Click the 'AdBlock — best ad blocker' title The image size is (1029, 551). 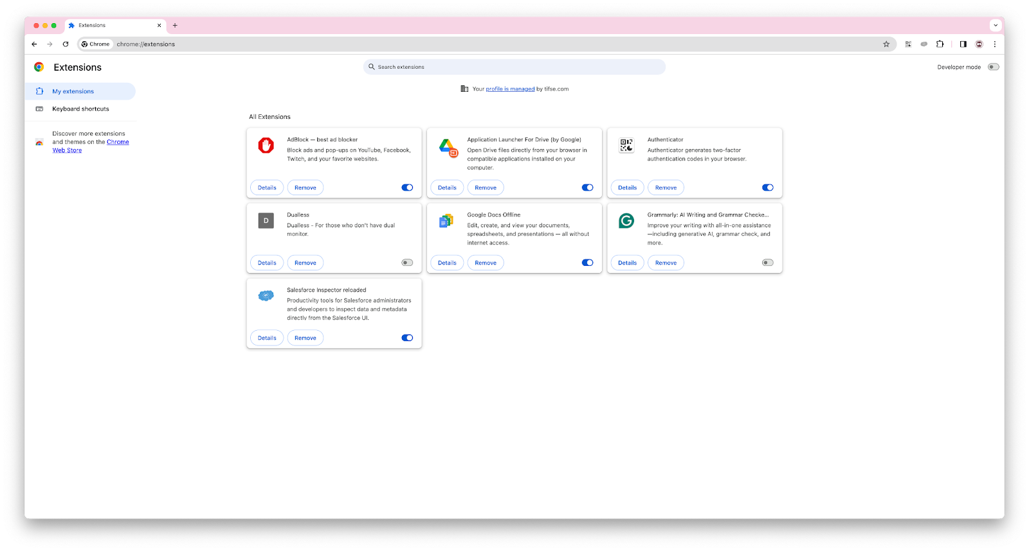(x=322, y=139)
